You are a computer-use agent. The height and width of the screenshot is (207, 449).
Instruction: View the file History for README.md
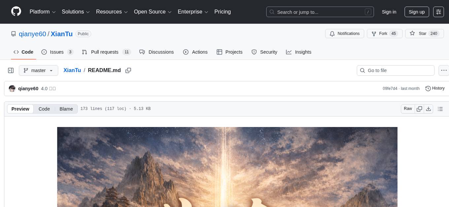coord(435,88)
